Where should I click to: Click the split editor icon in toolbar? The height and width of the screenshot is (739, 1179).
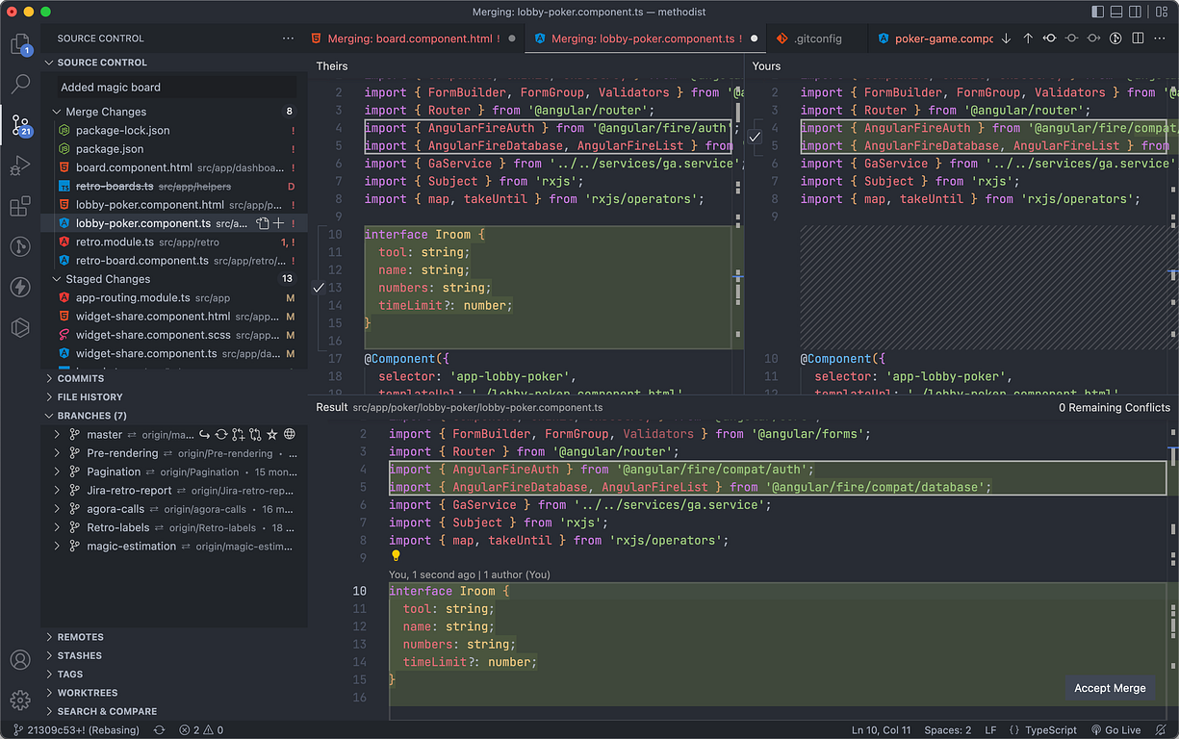(1139, 38)
